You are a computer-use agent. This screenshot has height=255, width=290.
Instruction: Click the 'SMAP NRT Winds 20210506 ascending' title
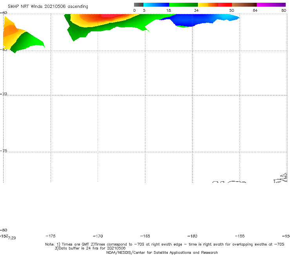click(x=48, y=6)
